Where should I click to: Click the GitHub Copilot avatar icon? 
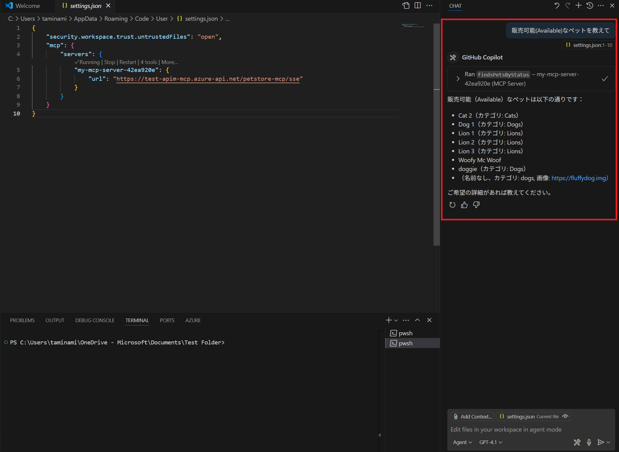point(453,57)
